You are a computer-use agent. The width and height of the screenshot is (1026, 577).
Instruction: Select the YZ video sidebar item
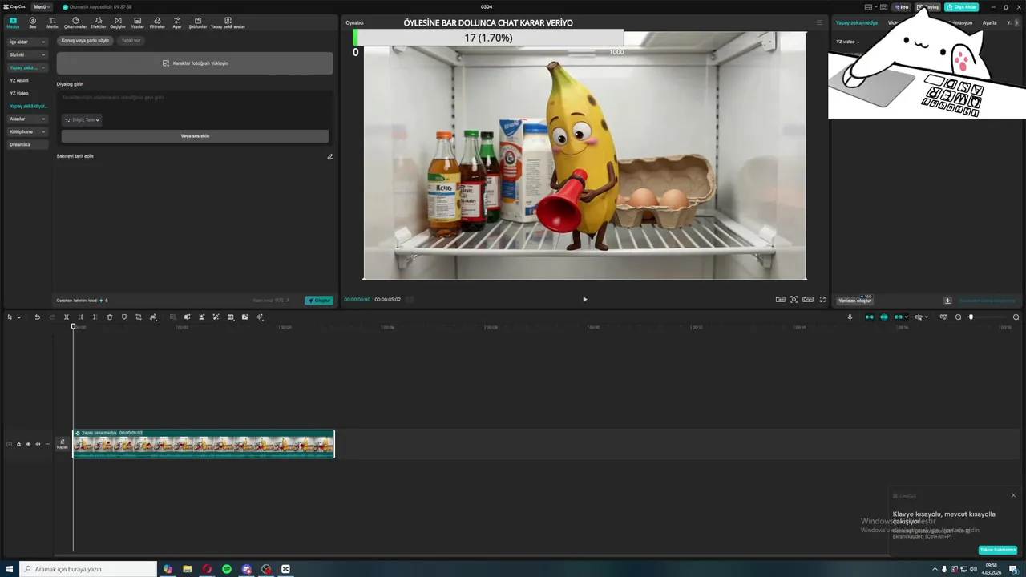click(19, 93)
